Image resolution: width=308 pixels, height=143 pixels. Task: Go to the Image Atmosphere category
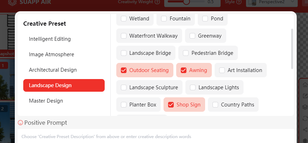pyautogui.click(x=51, y=54)
